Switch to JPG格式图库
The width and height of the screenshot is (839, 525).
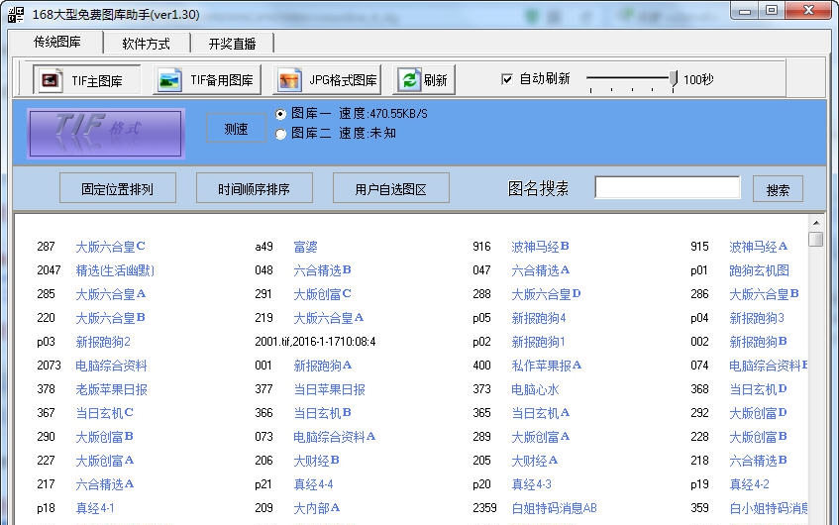point(327,80)
